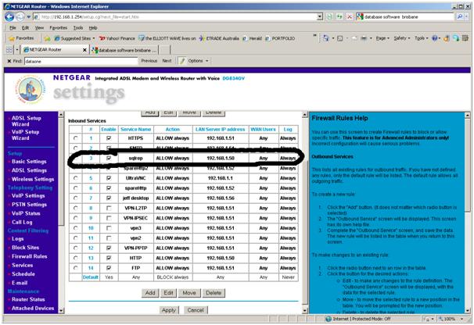
Task: Click the browser Forward arrow button
Action: coord(20,17)
